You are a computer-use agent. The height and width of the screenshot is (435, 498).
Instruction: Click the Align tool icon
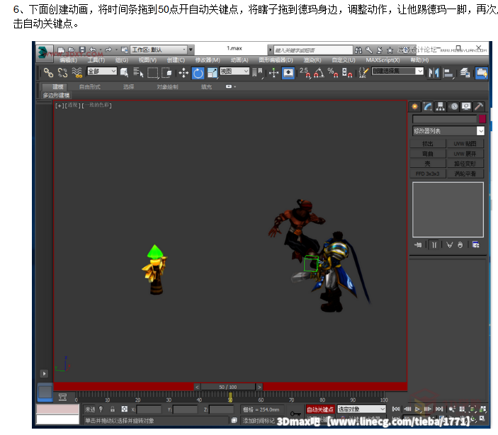click(448, 73)
